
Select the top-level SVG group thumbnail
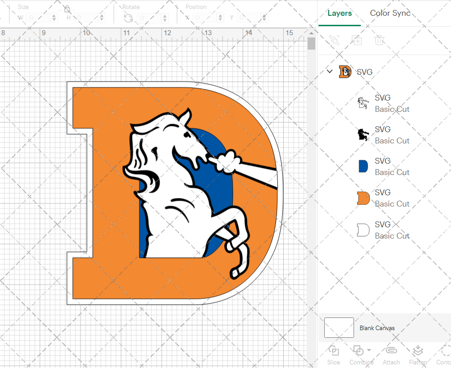[x=345, y=72]
